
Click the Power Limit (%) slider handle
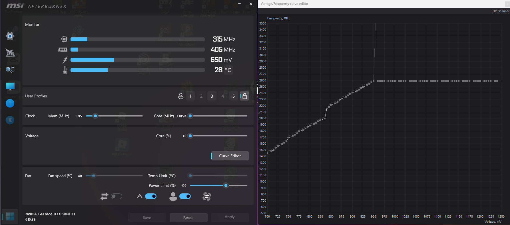[x=226, y=185]
